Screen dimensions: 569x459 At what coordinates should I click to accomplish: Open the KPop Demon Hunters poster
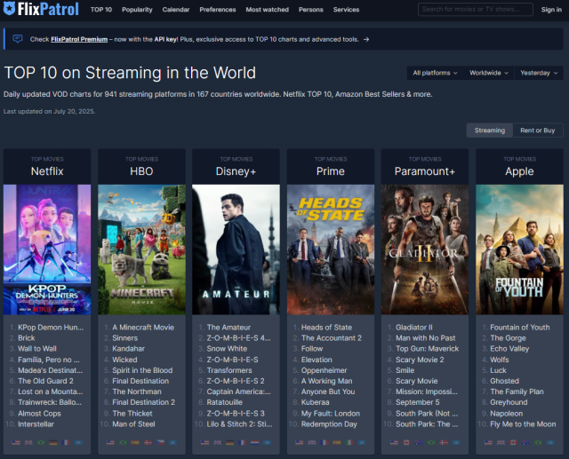point(47,249)
